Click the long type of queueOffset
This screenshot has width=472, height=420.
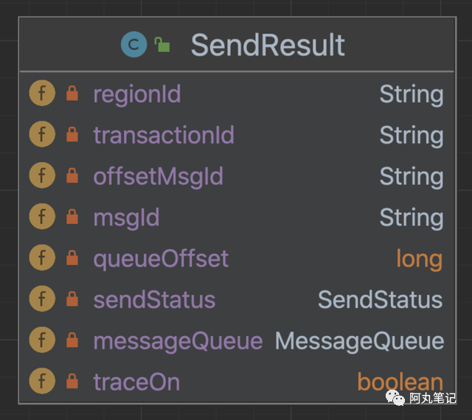(x=419, y=259)
